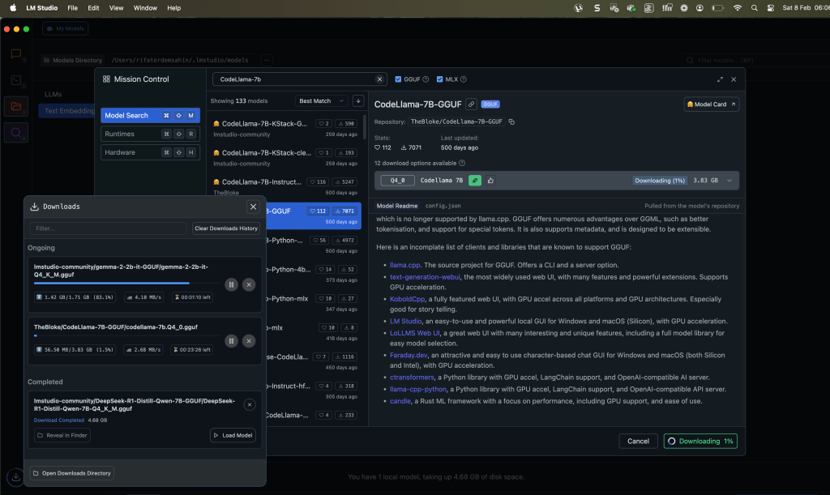Show info about 12 download options
Viewport: 830px width, 495px height.
pyautogui.click(x=462, y=163)
